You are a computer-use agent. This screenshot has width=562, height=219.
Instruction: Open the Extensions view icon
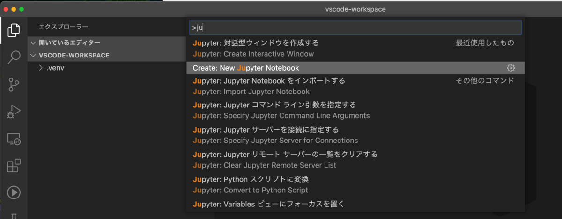coord(14,166)
